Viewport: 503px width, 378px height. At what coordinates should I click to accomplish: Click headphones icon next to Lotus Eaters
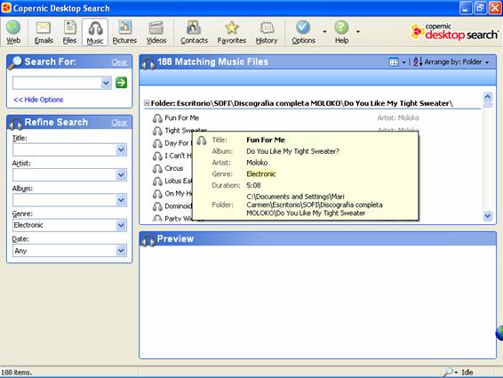[157, 181]
